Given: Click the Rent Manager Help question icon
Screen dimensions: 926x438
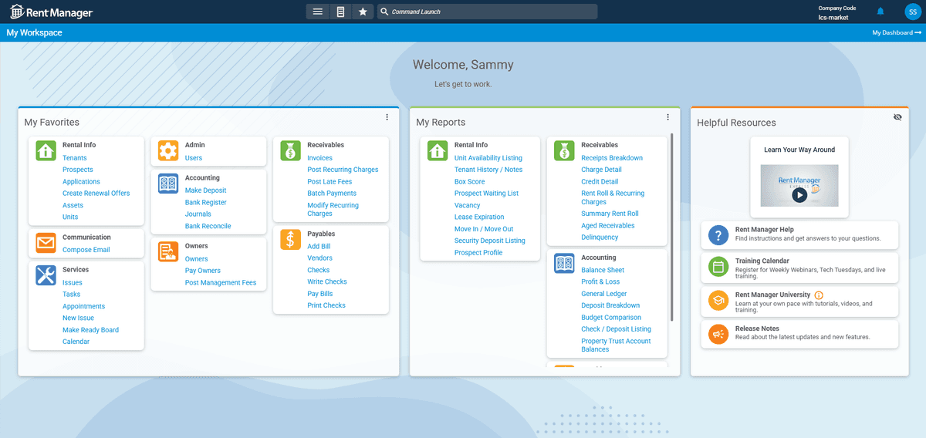Looking at the screenshot, I should point(718,235).
